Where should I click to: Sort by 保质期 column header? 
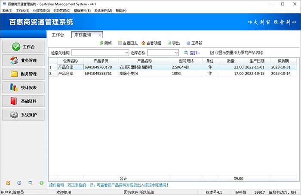pos(283,61)
